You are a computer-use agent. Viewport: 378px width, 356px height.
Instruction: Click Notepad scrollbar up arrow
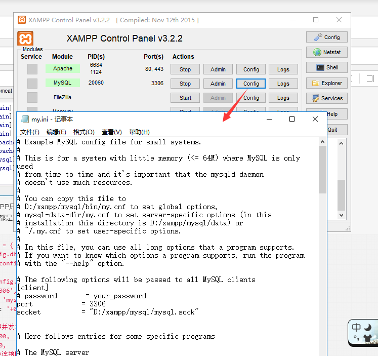(322, 142)
